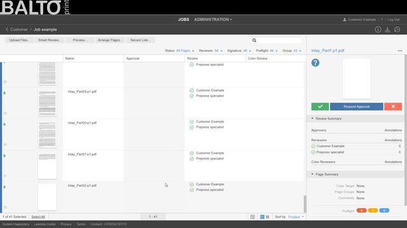Click orange preflight warnings badge
Image resolution: width=407 pixels, height=228 pixels.
(x=373, y=210)
